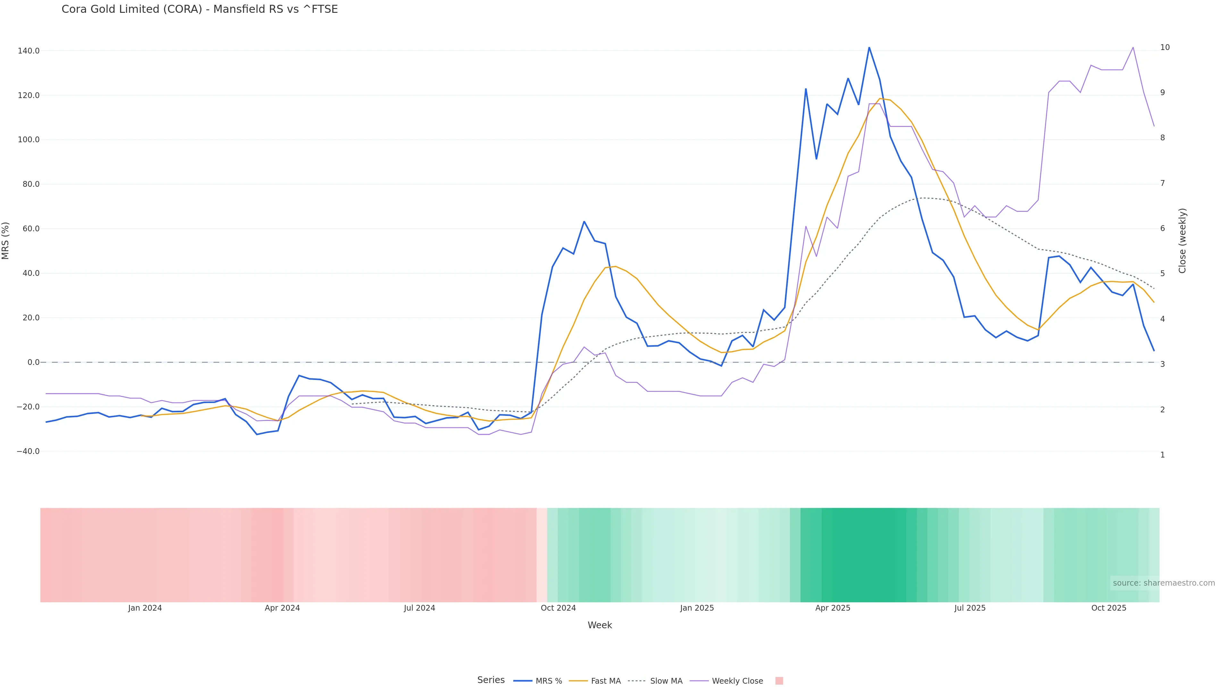The width and height of the screenshot is (1231, 692).
Task: Click the MRS % peak near 140
Action: pos(869,48)
